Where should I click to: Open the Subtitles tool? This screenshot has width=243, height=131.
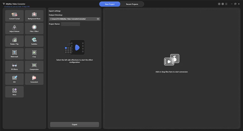34,41
